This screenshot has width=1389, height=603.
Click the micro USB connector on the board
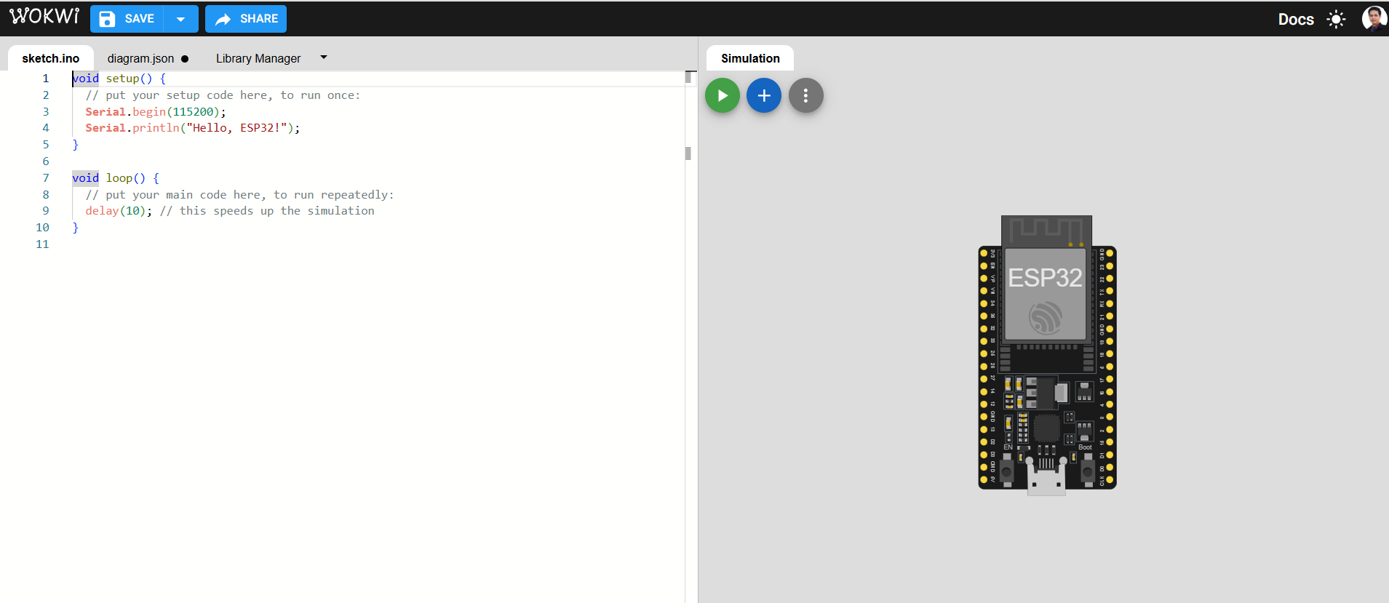1046,481
